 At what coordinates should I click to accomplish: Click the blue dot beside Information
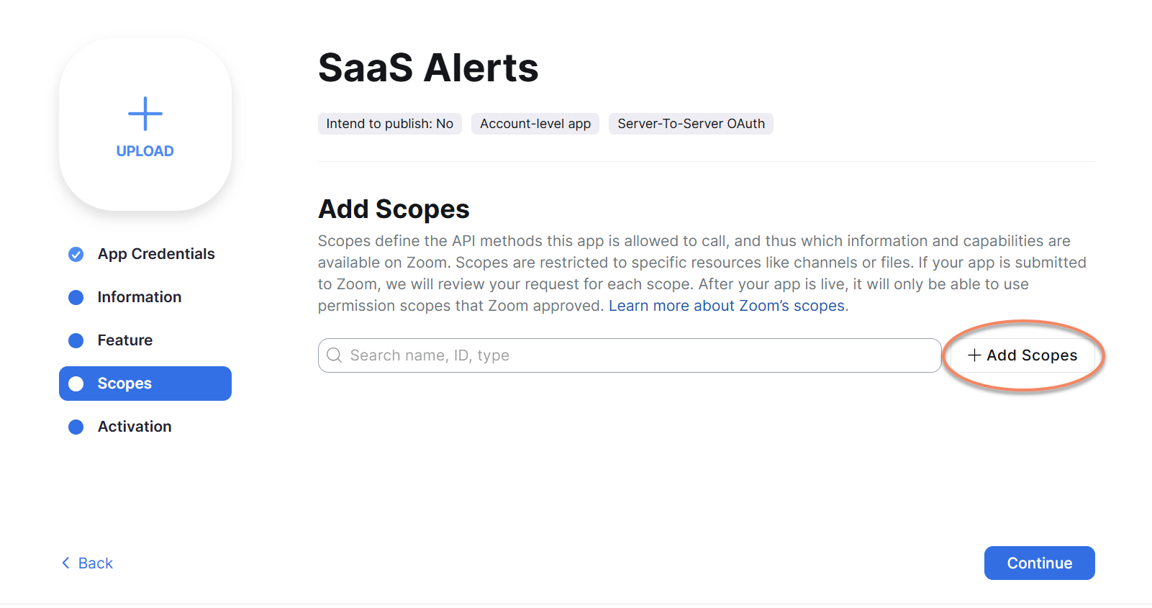[76, 297]
